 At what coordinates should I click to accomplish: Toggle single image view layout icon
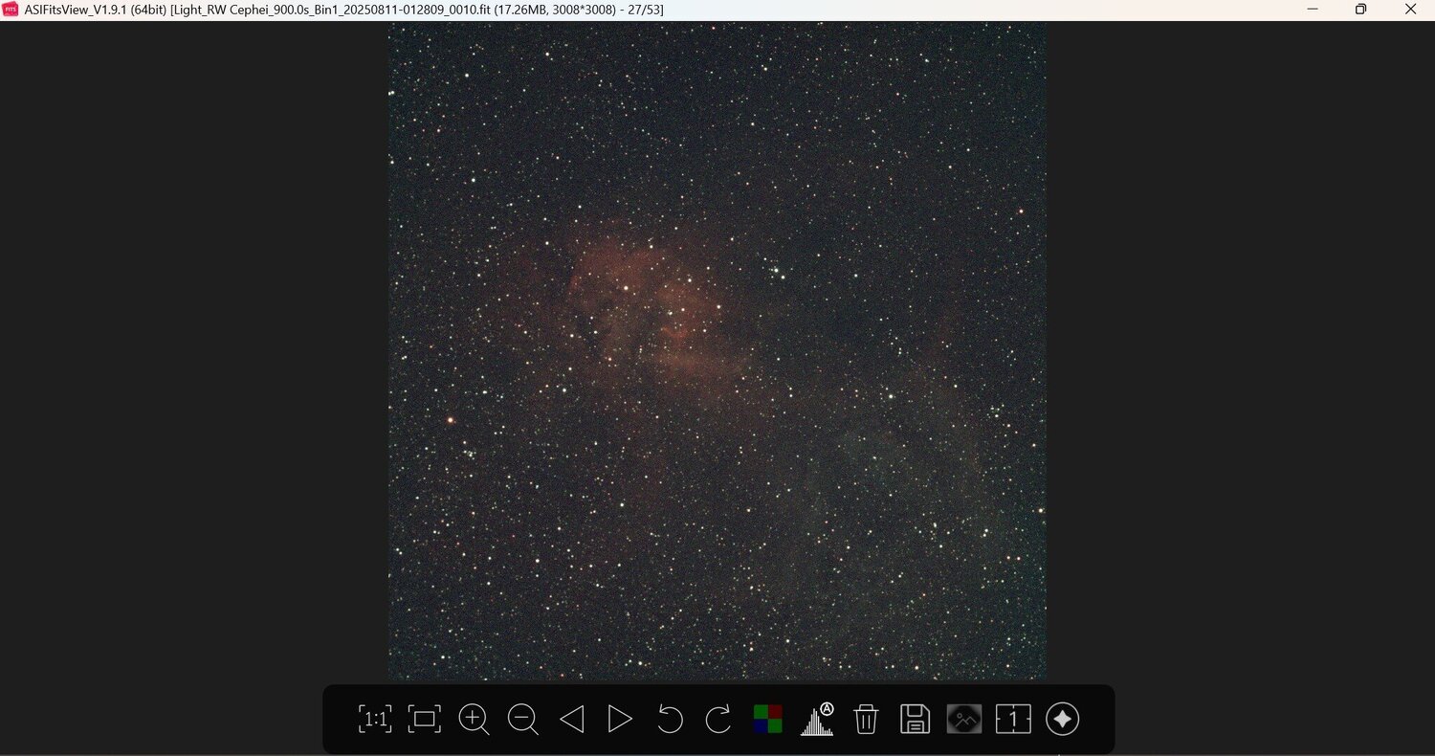coord(1013,719)
